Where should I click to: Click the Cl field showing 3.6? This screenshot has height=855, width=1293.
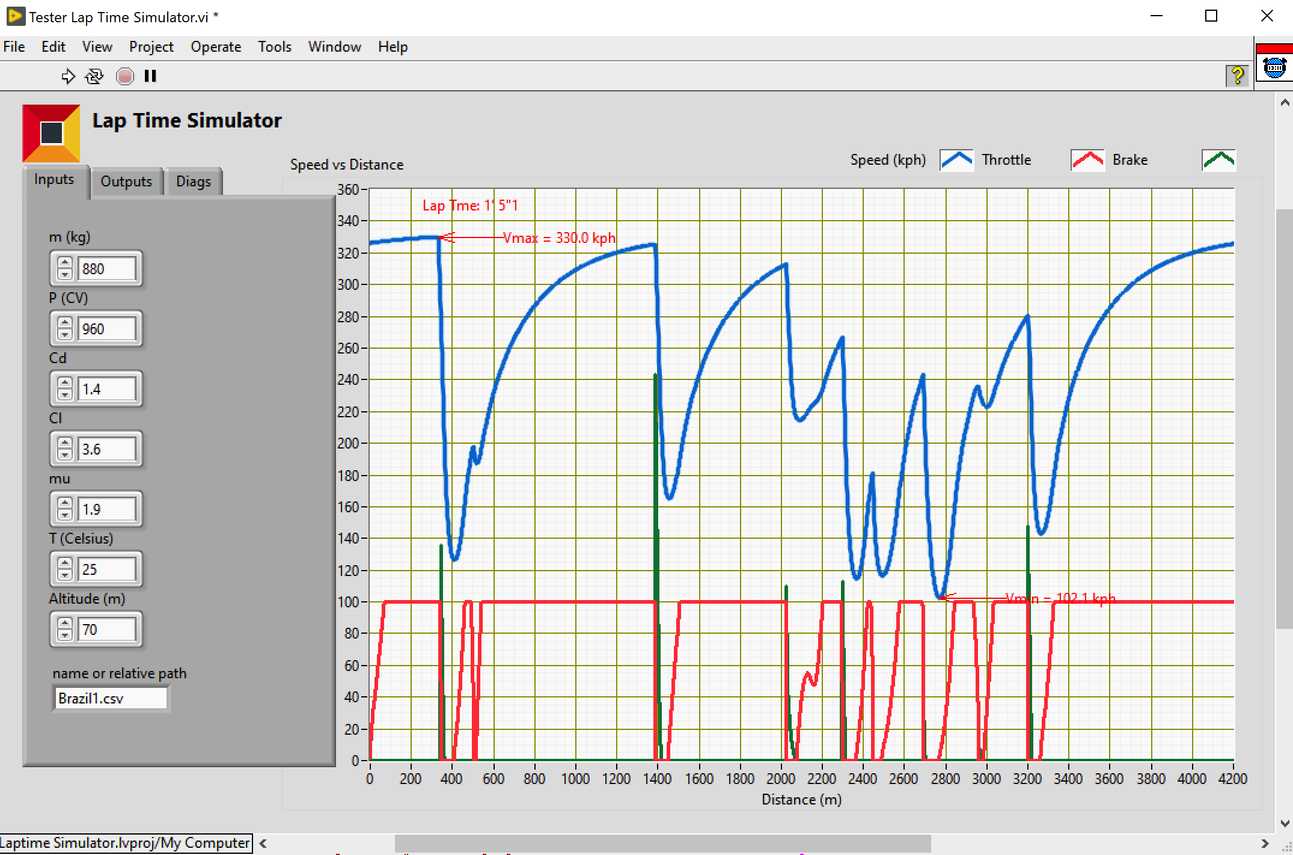pyautogui.click(x=107, y=449)
